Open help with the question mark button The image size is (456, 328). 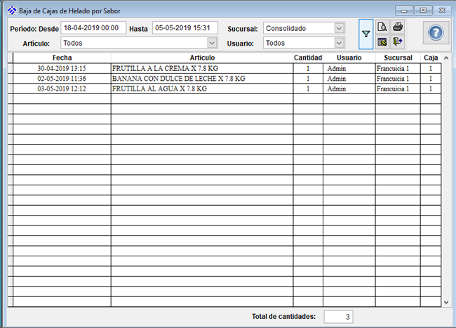point(436,34)
